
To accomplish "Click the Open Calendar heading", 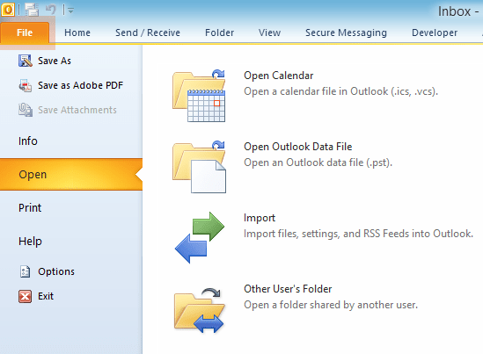I will tap(279, 76).
